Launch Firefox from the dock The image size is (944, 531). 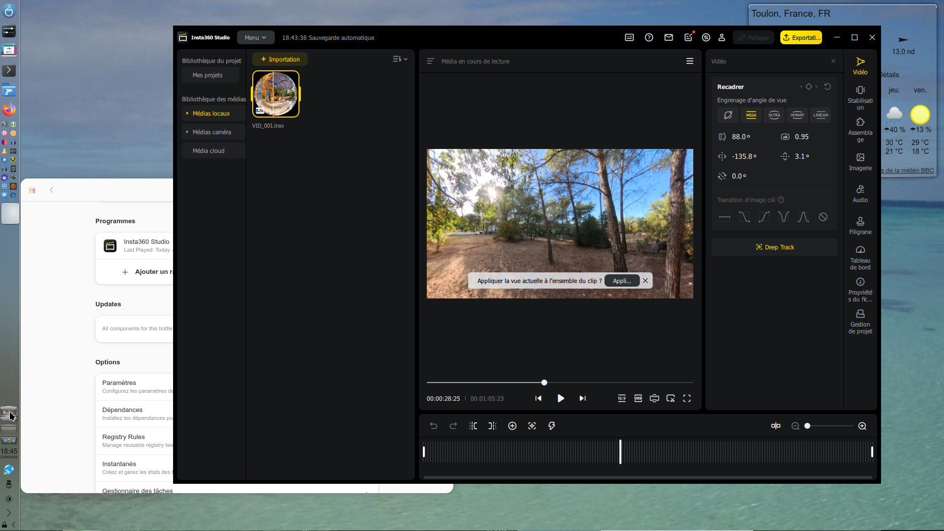click(9, 109)
